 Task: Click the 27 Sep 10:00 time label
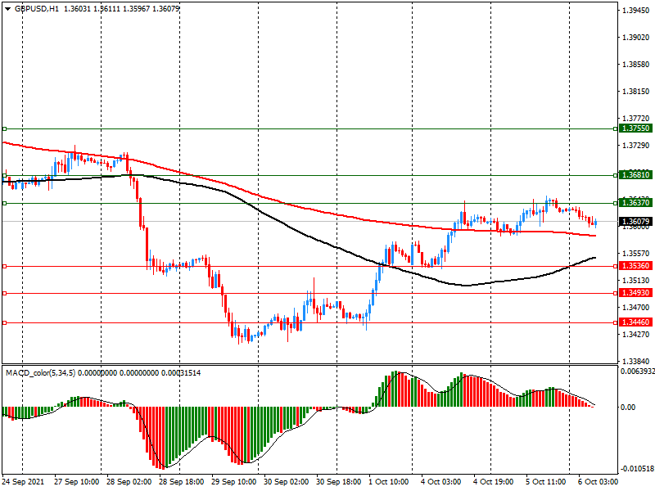[76, 482]
